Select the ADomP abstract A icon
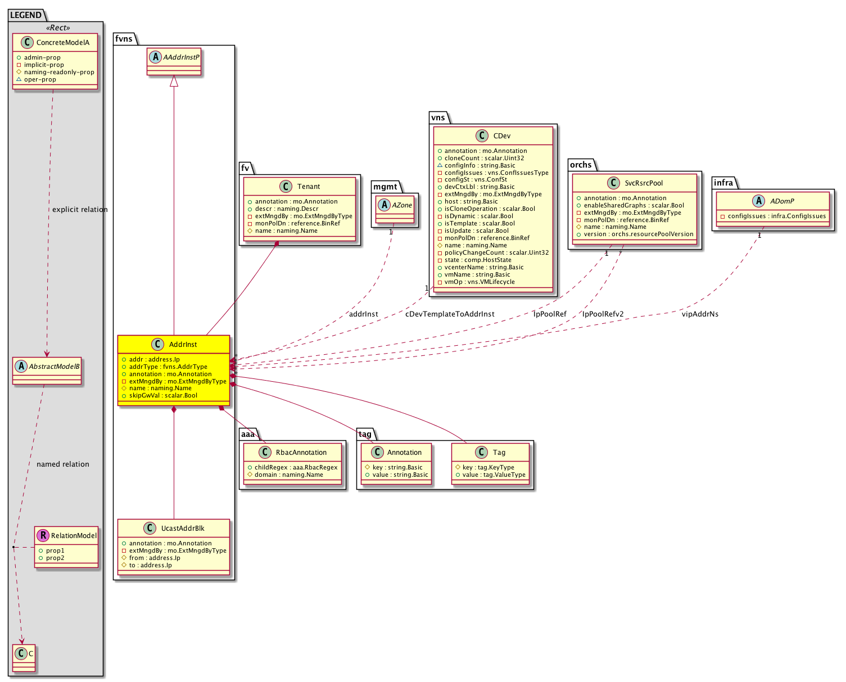This screenshot has width=846, height=682. tap(759, 201)
